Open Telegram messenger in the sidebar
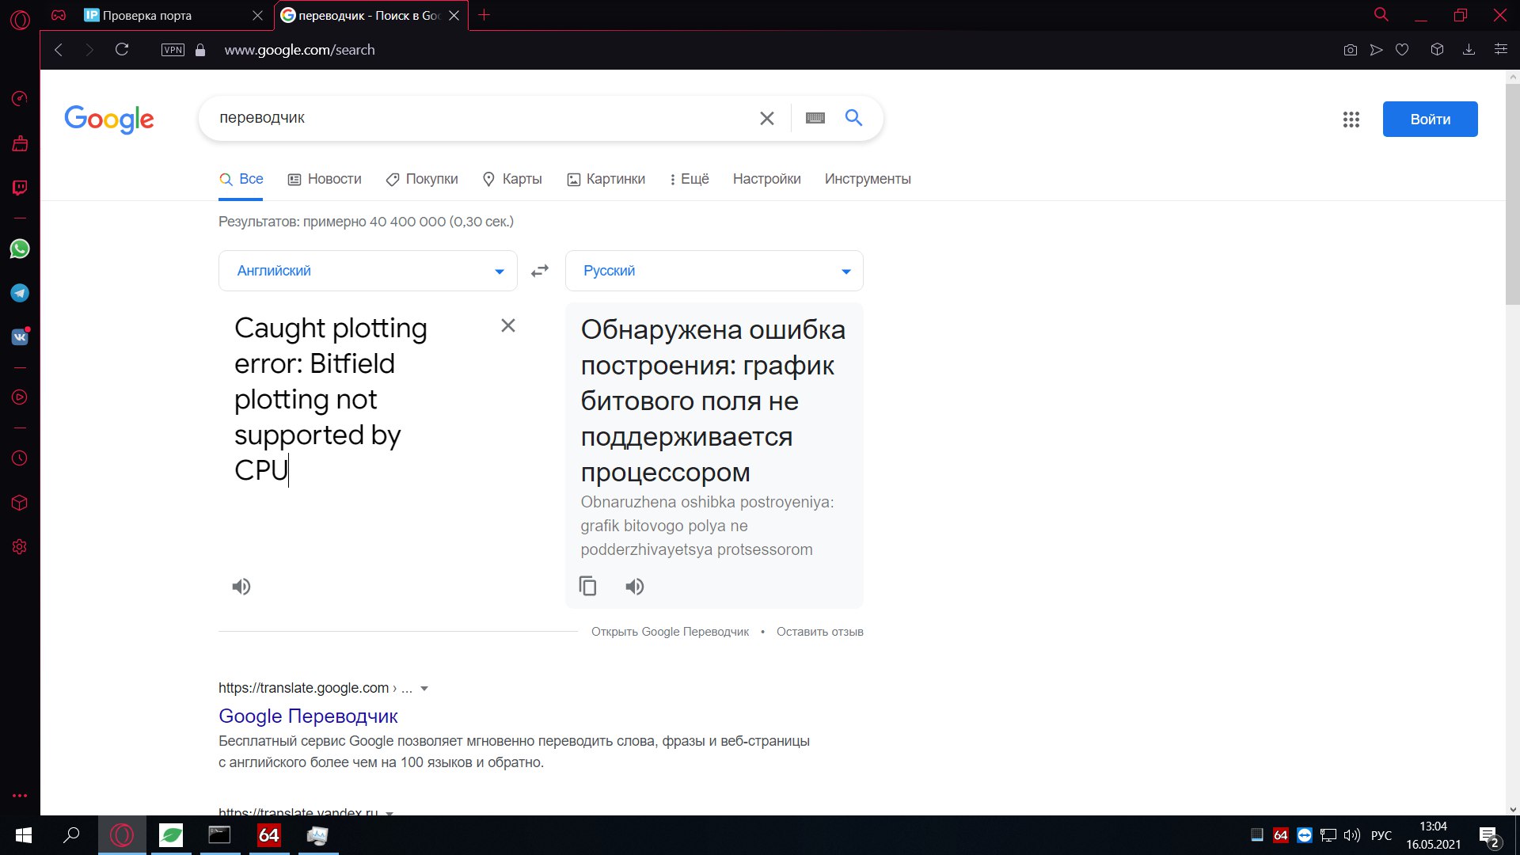Screen dimensions: 1520x855 pos(20,293)
